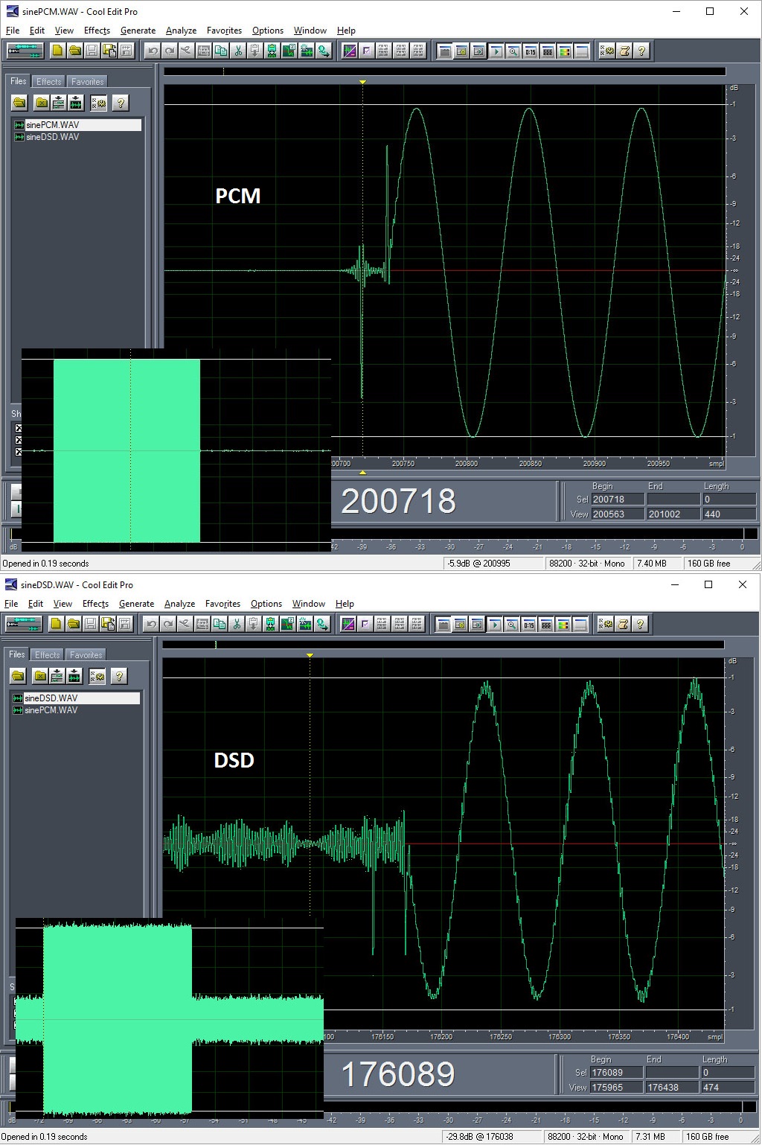The width and height of the screenshot is (762, 1145).
Task: Click the yellow playback position marker above PCM waveform
Action: click(x=362, y=82)
